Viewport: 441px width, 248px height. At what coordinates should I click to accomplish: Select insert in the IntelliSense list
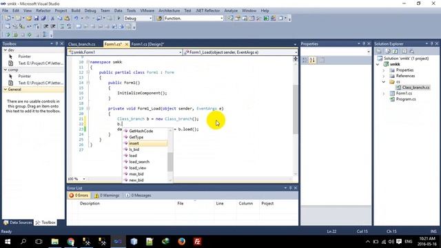point(145,143)
